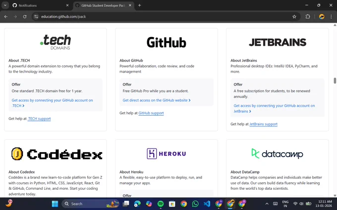Viewport: 337px width, 210px height.
Task: Click the 'About DataCamp' heading
Action: 245,172
